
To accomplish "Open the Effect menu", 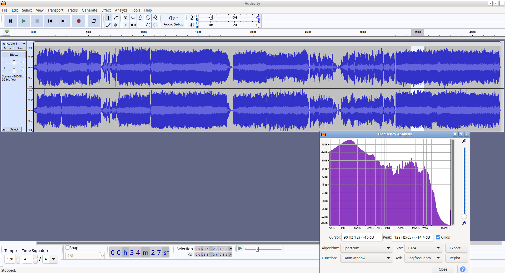I will (106, 10).
